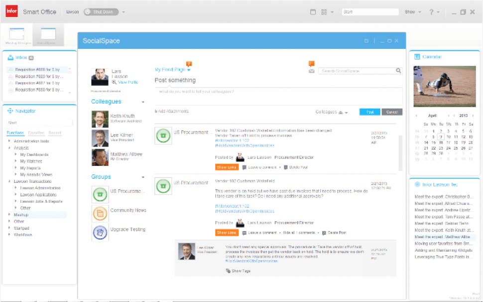Expand Groups section dropdown arrow
This screenshot has width=483, height=302.
pos(143,177)
